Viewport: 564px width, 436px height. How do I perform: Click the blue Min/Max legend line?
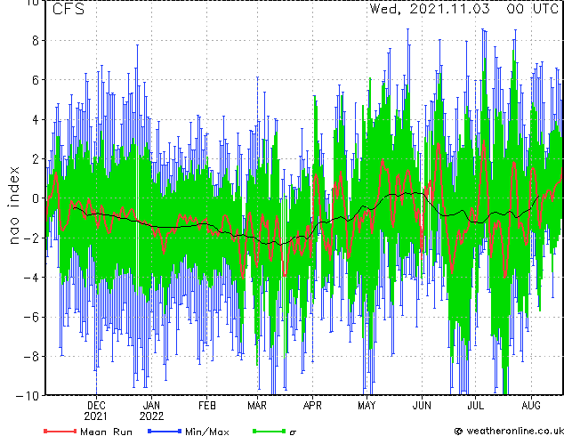165,431
